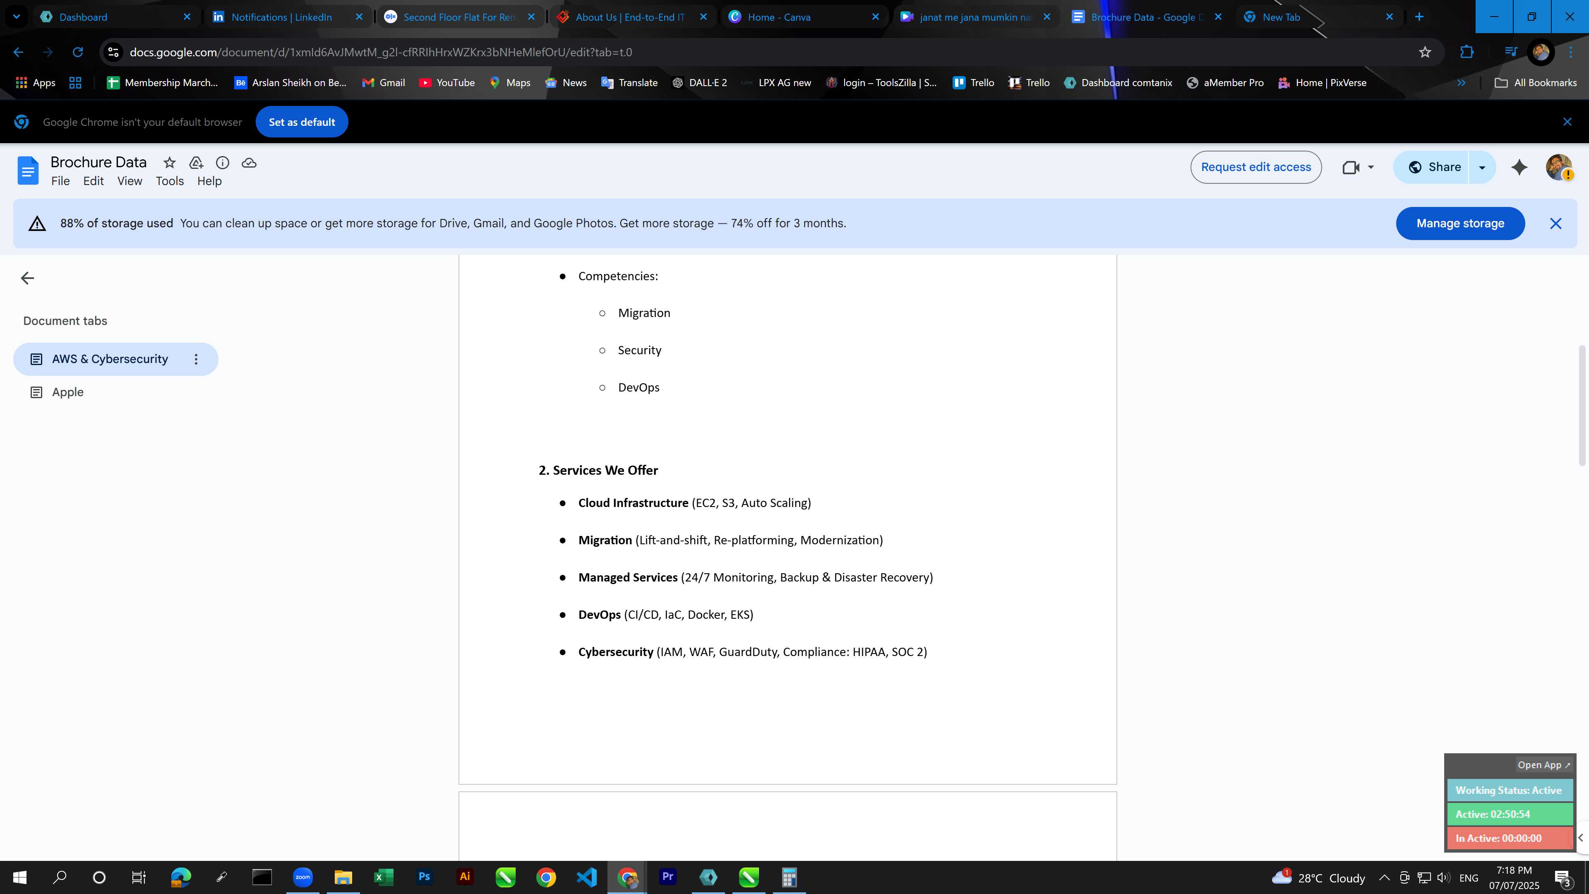Dismiss the default browser notification bar

click(1567, 122)
